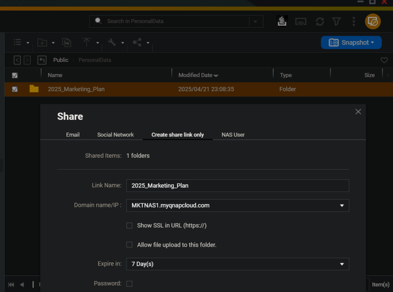Allow file upload to this folder
This screenshot has width=393, height=292.
point(129,244)
